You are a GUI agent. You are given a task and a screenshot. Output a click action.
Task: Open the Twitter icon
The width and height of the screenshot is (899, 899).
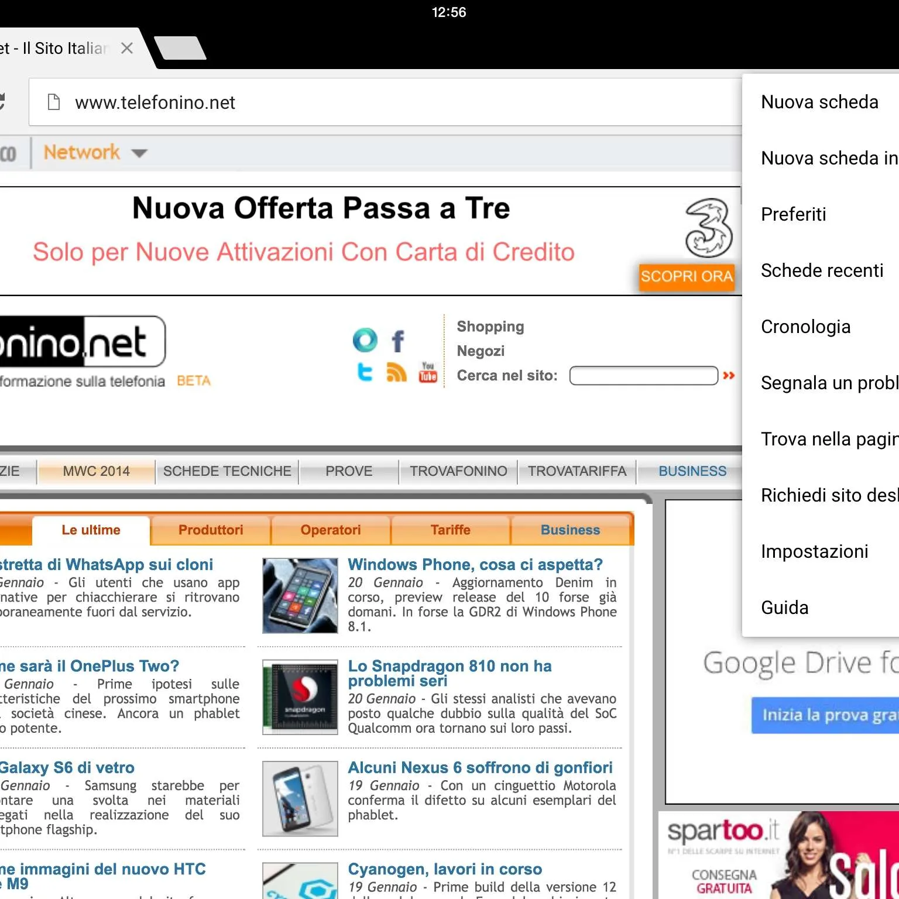coord(365,372)
